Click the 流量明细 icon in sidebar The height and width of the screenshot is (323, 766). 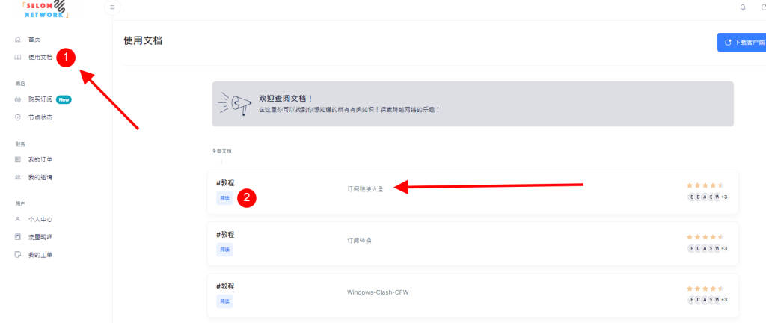[18, 237]
